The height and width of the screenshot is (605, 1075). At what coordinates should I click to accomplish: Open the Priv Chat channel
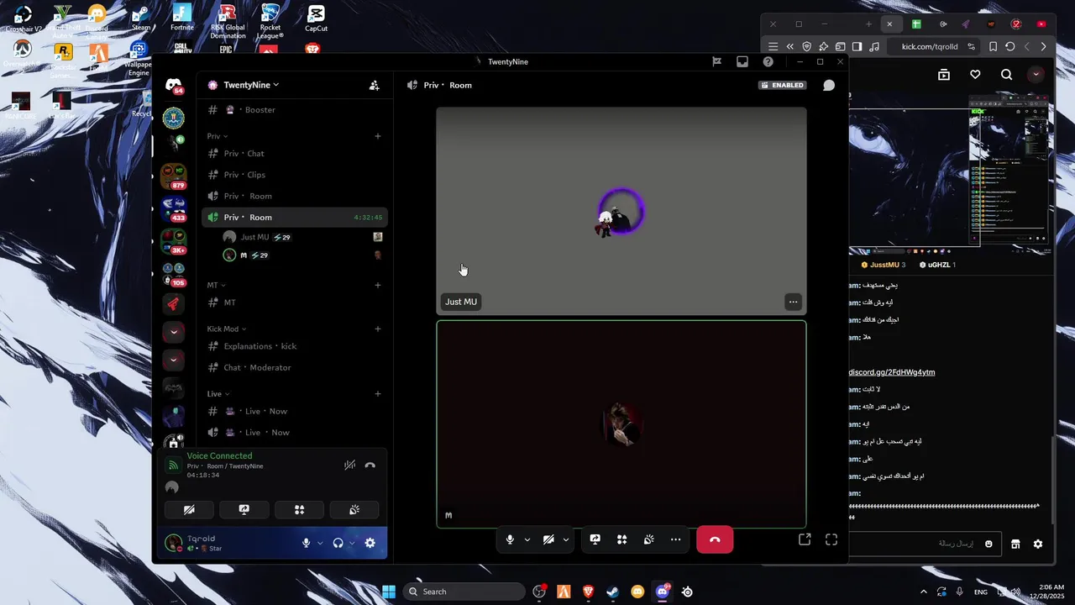[295, 154]
